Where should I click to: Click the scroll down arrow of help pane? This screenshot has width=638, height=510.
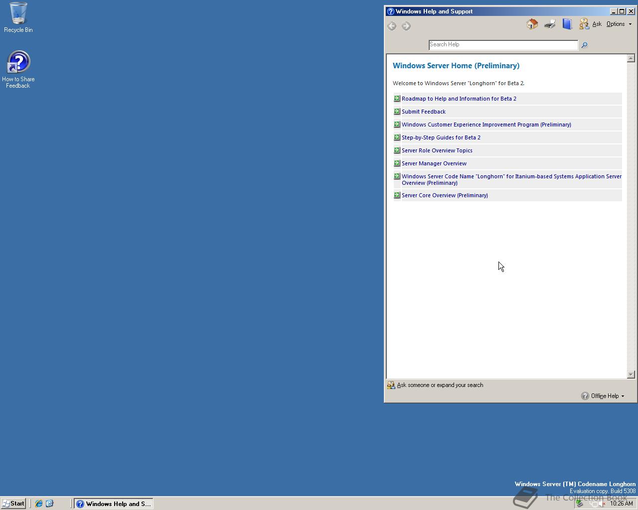coord(631,375)
